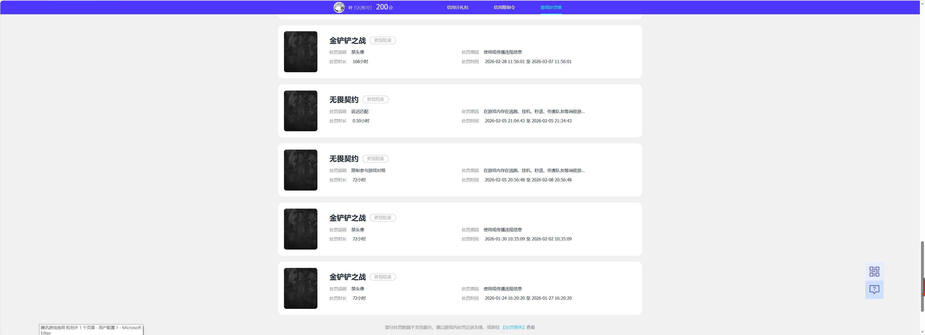This screenshot has height=335, width=925.
Task: Click 处罚结束 badge on 0.50小时 penalty
Action: (375, 99)
